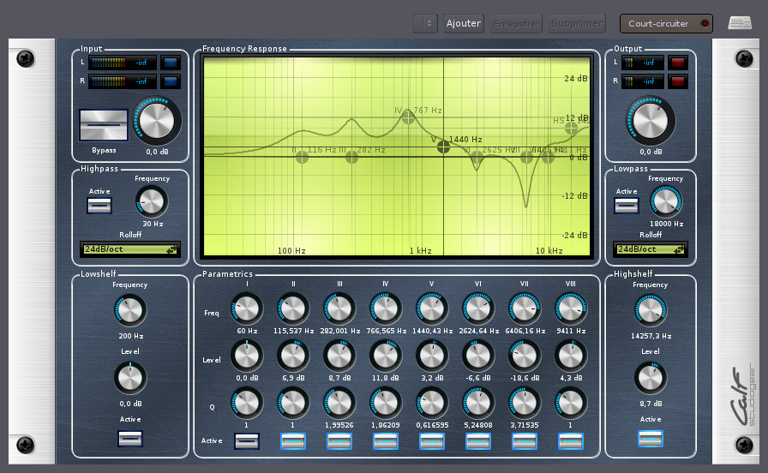Screen dimensions: 768x473
Task: Toggle the Input Bypass switch
Action: [x=104, y=125]
